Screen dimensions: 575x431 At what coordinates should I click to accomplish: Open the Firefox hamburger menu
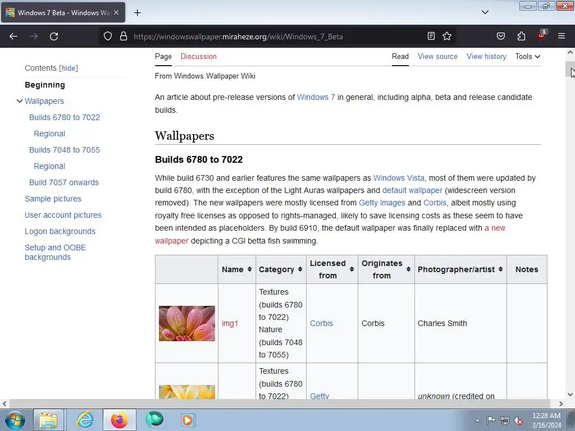coord(562,36)
